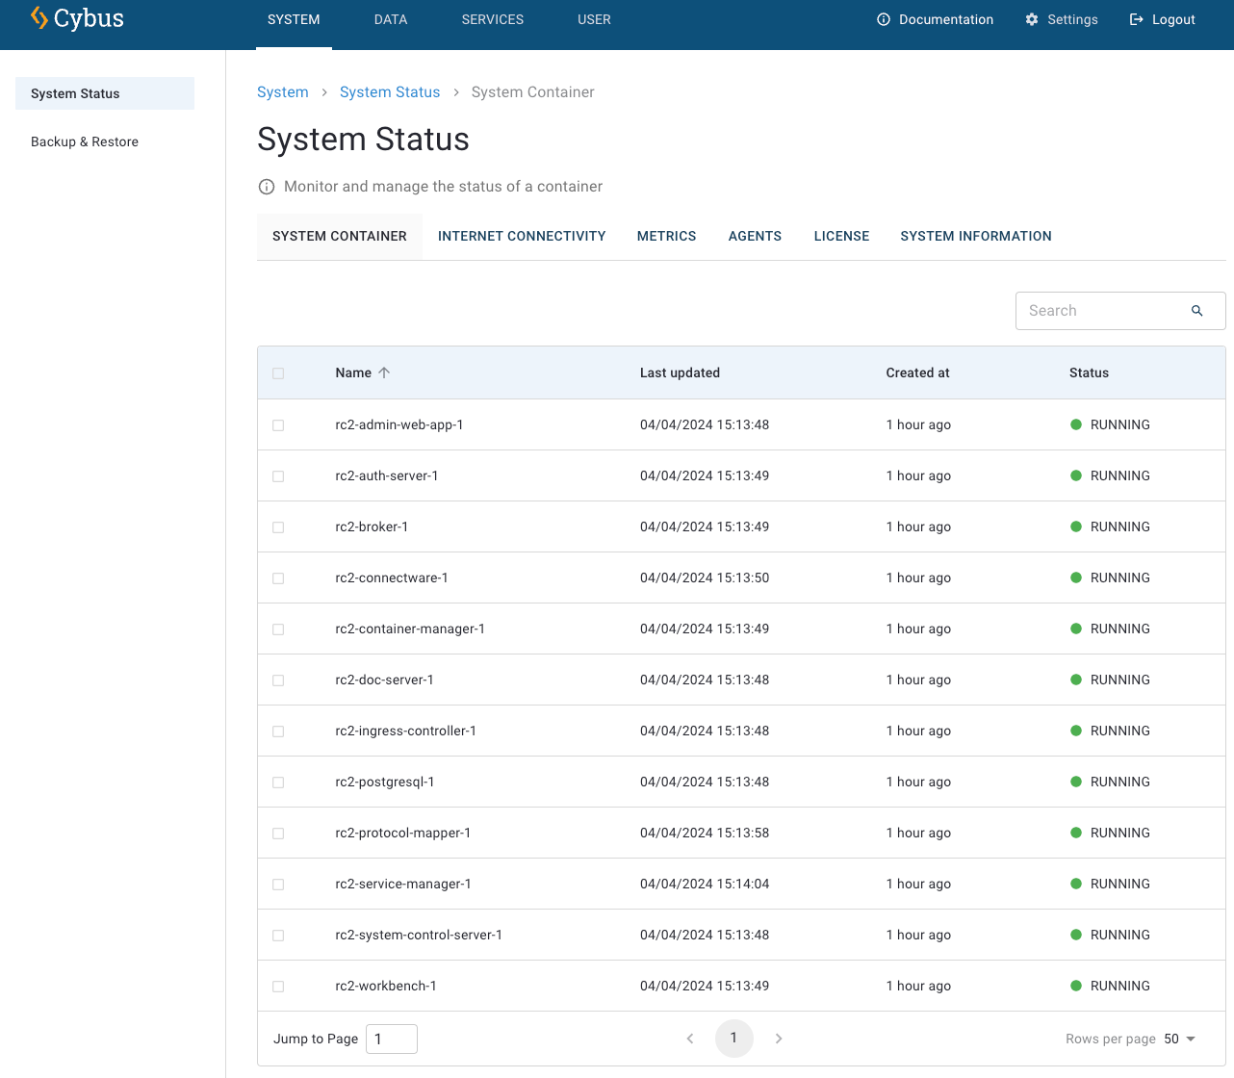Click the Jump to Page input field
The image size is (1234, 1078).
(391, 1039)
